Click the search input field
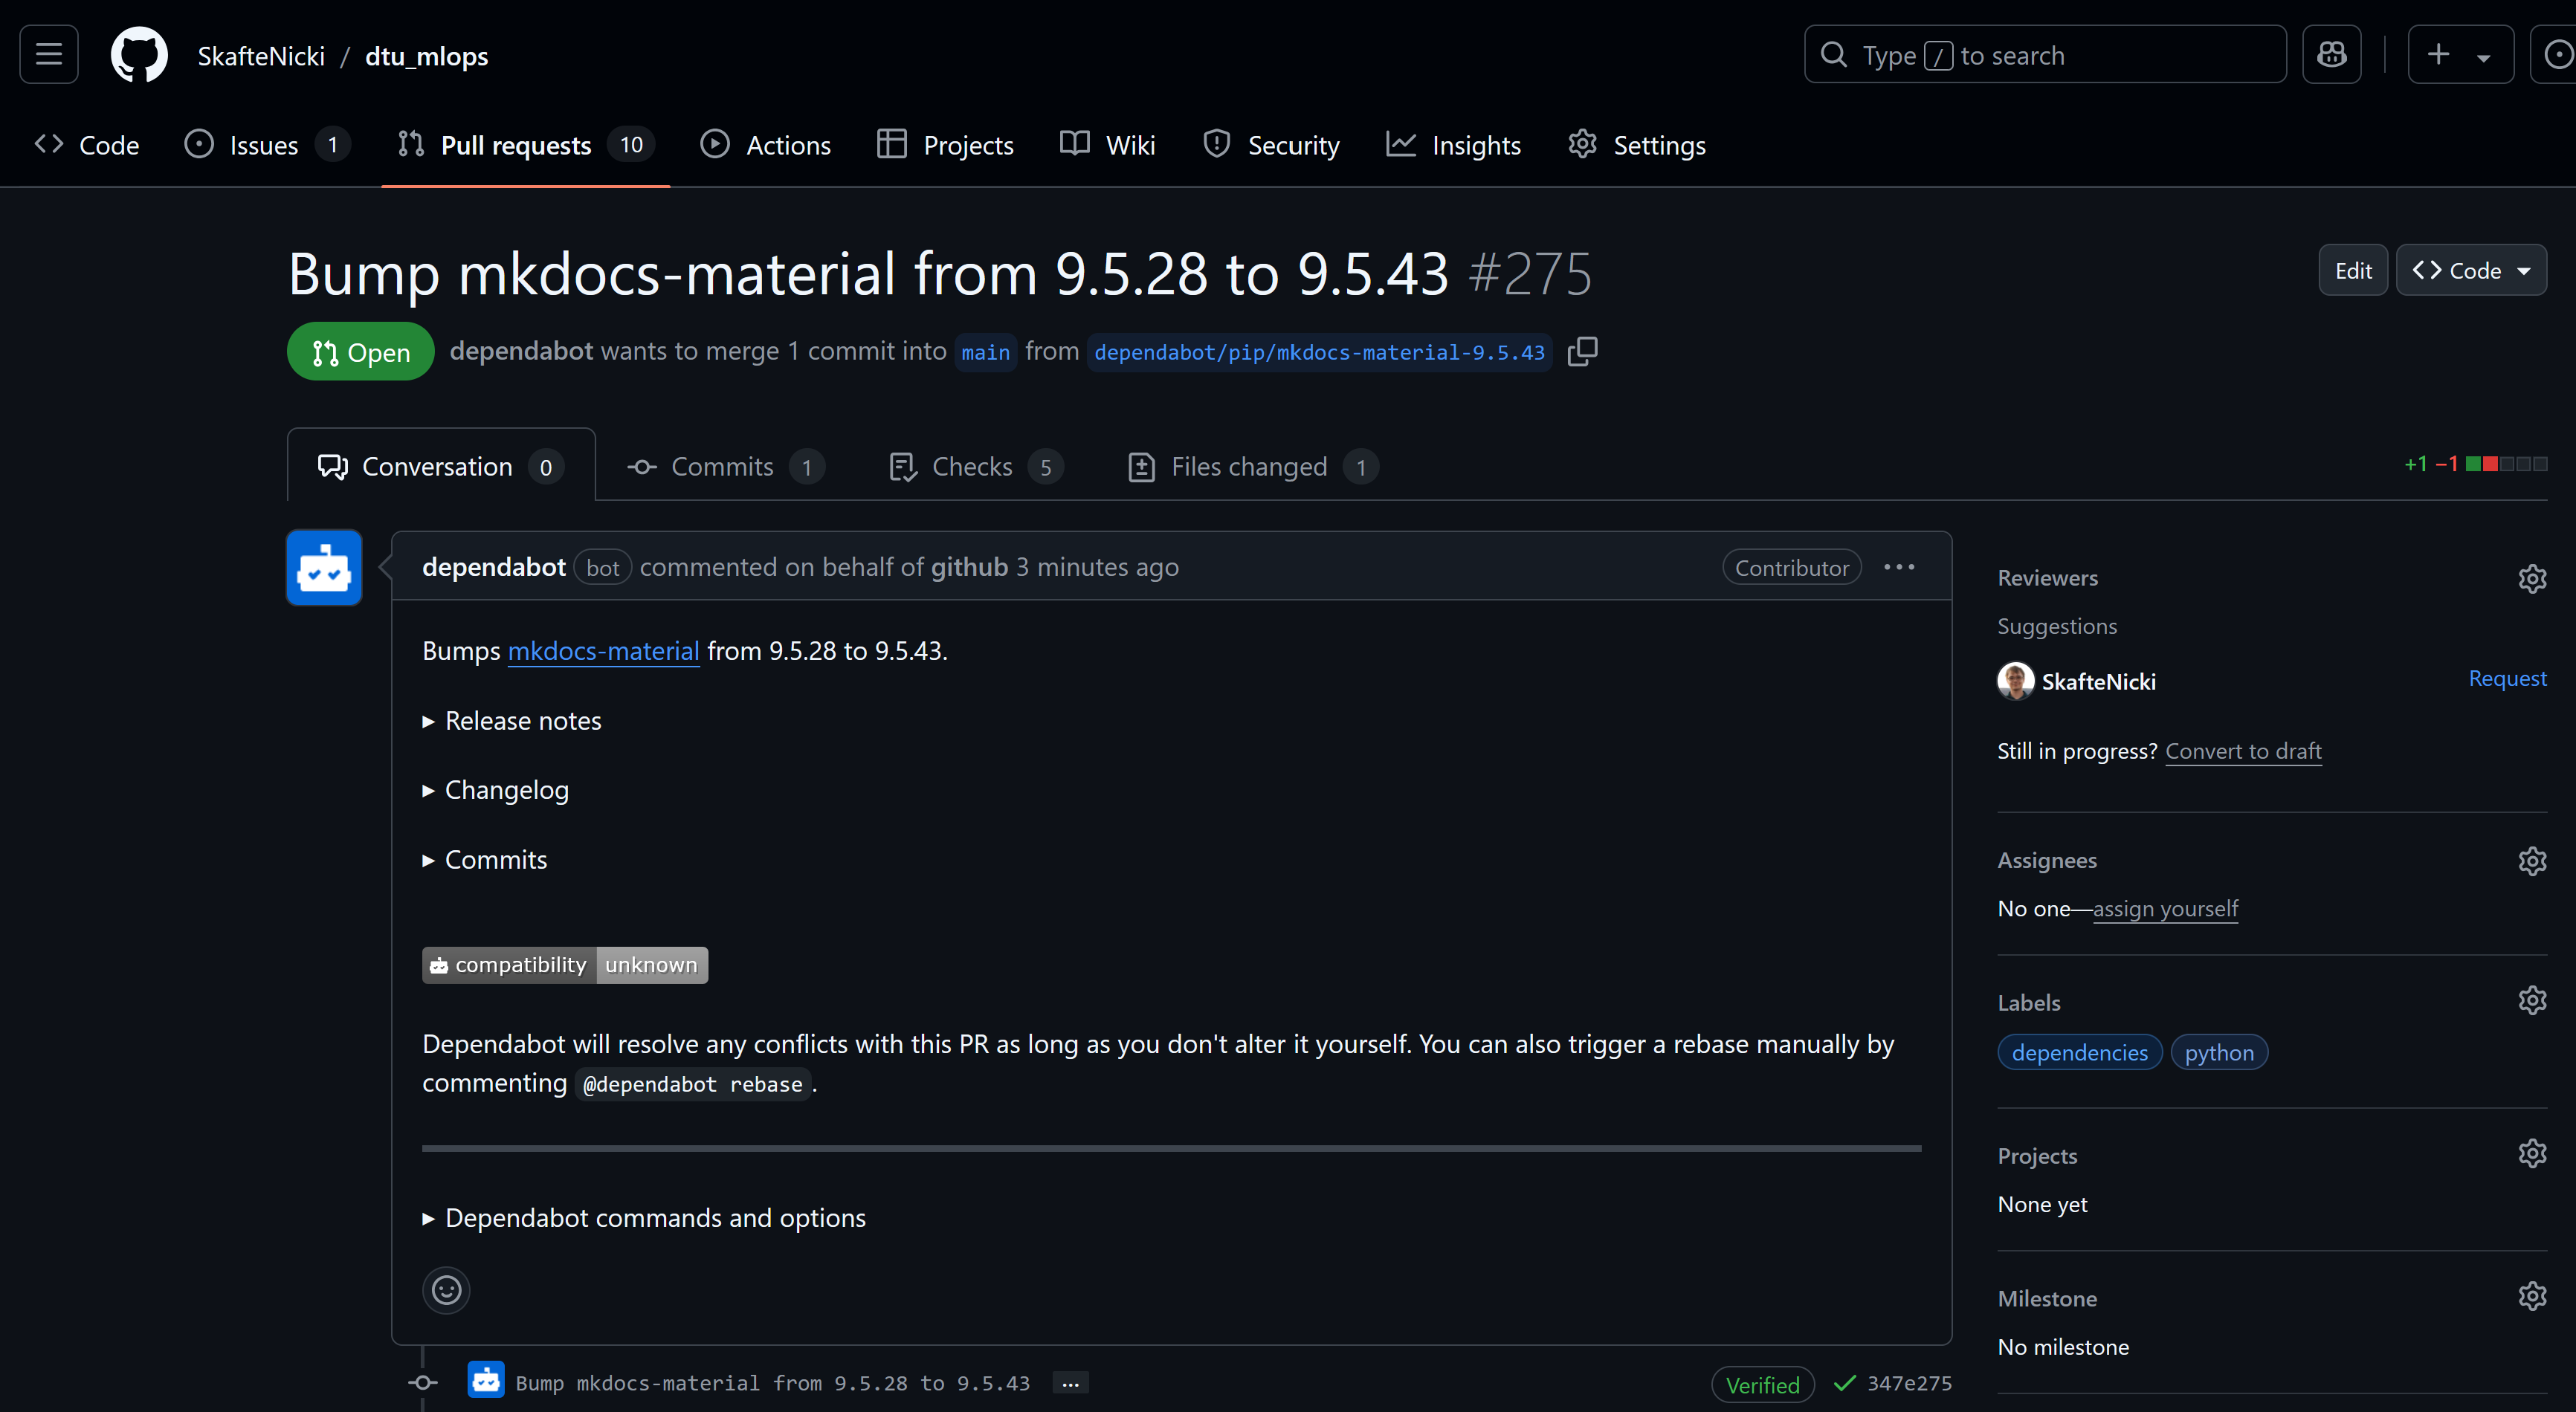The width and height of the screenshot is (2576, 1412). point(2044,55)
